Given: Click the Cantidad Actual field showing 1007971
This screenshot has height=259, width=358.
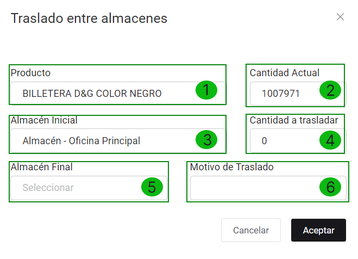Looking at the screenshot, I should tap(282, 93).
